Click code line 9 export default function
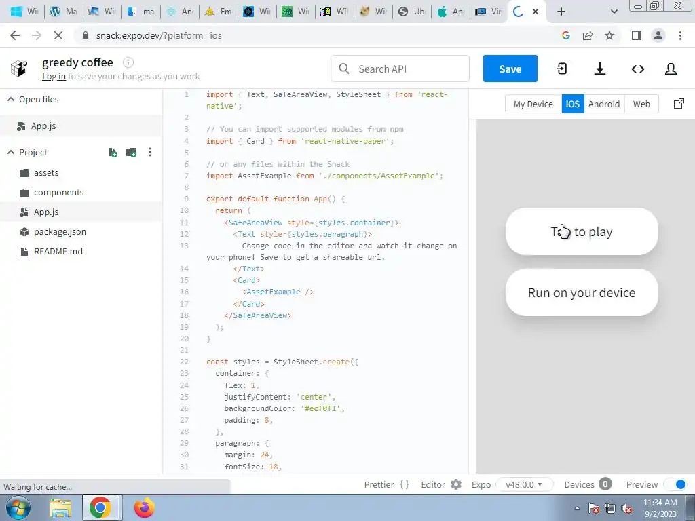 click(x=276, y=199)
